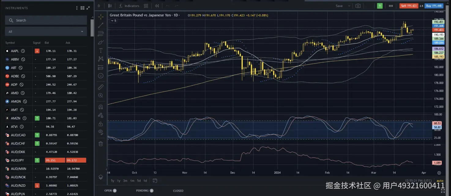Screen dimensions: 451x196
Task: Toggle magnet mode for drawings
Action: (x=101, y=107)
